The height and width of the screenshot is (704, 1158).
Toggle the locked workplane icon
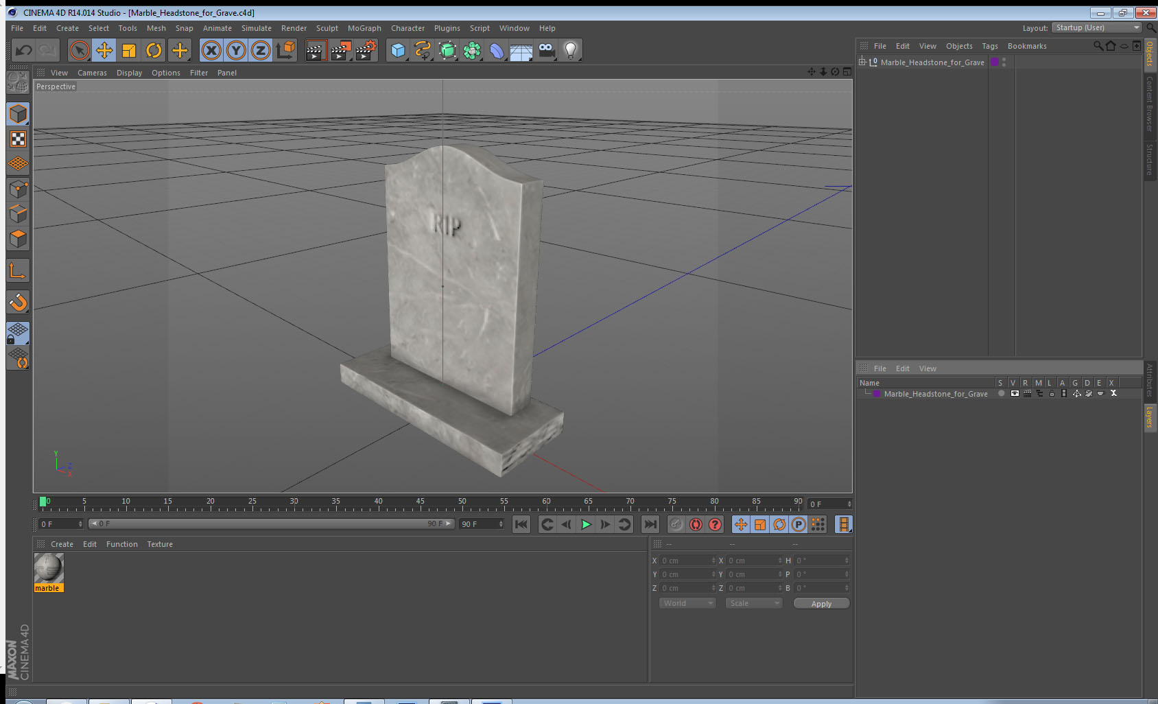18,333
